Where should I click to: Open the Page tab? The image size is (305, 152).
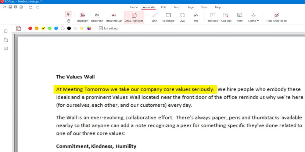[x=191, y=7]
